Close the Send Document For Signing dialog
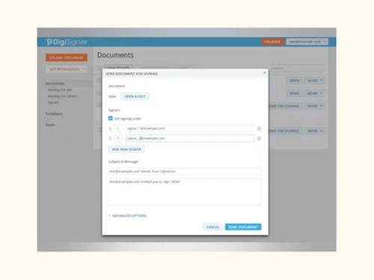Screen dimensions: 374x280 pos(265,72)
